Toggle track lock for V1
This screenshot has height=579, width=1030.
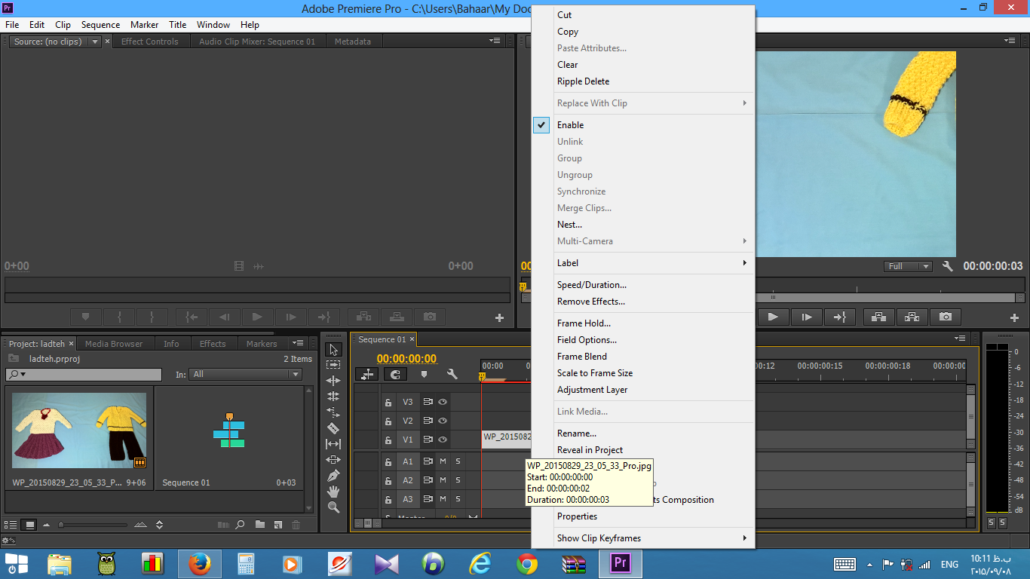click(388, 440)
